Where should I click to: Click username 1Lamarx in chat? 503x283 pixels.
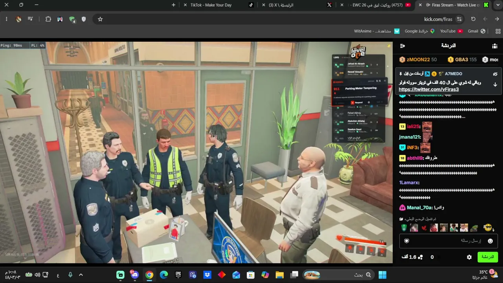(409, 183)
